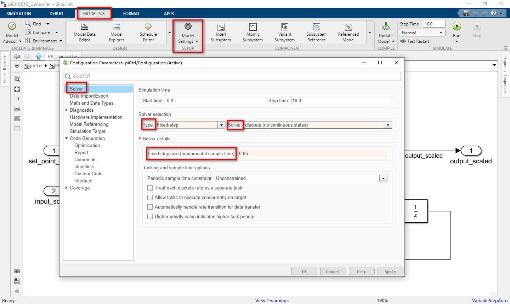Open the APPS ribbon tab
Screen dimensions: 510x304
169,13
